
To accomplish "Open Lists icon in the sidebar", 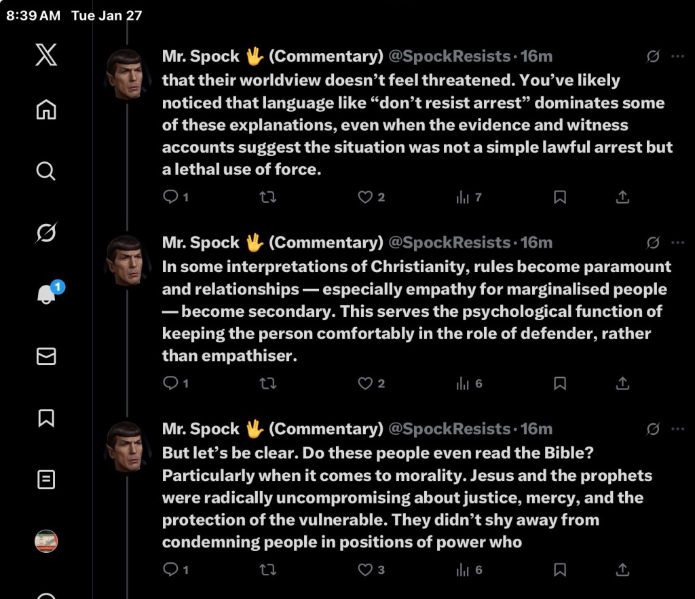I will pyautogui.click(x=46, y=480).
